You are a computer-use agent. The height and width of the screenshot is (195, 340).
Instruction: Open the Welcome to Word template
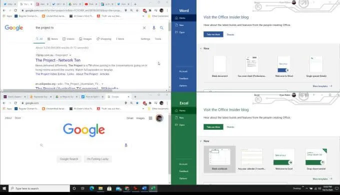click(284, 66)
